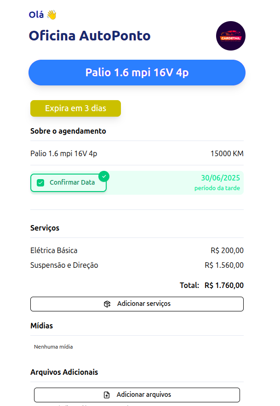Toggle the Confirmar Data checkbox

pyautogui.click(x=40, y=183)
